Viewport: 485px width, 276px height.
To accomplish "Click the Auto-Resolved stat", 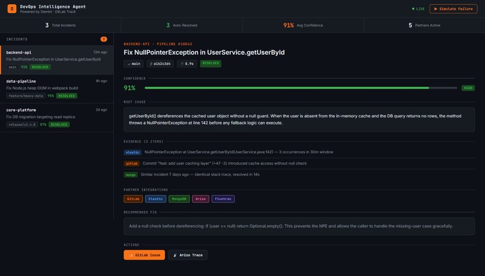I will (182, 25).
